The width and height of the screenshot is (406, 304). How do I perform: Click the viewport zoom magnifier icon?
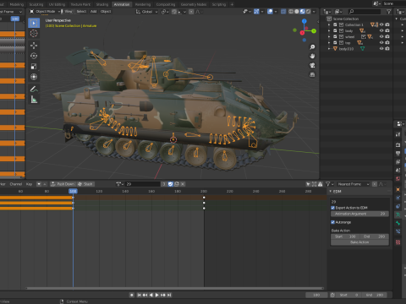[x=312, y=47]
